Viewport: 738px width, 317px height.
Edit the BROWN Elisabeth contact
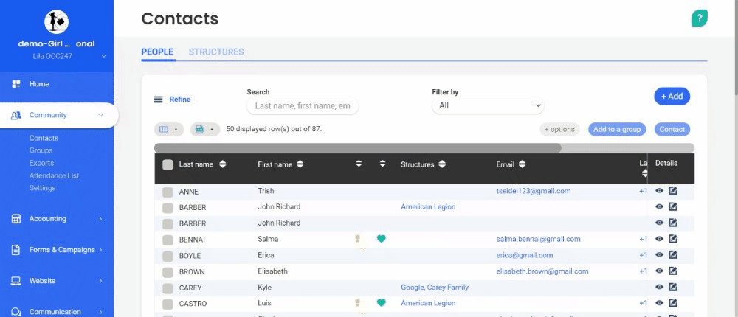tap(673, 271)
